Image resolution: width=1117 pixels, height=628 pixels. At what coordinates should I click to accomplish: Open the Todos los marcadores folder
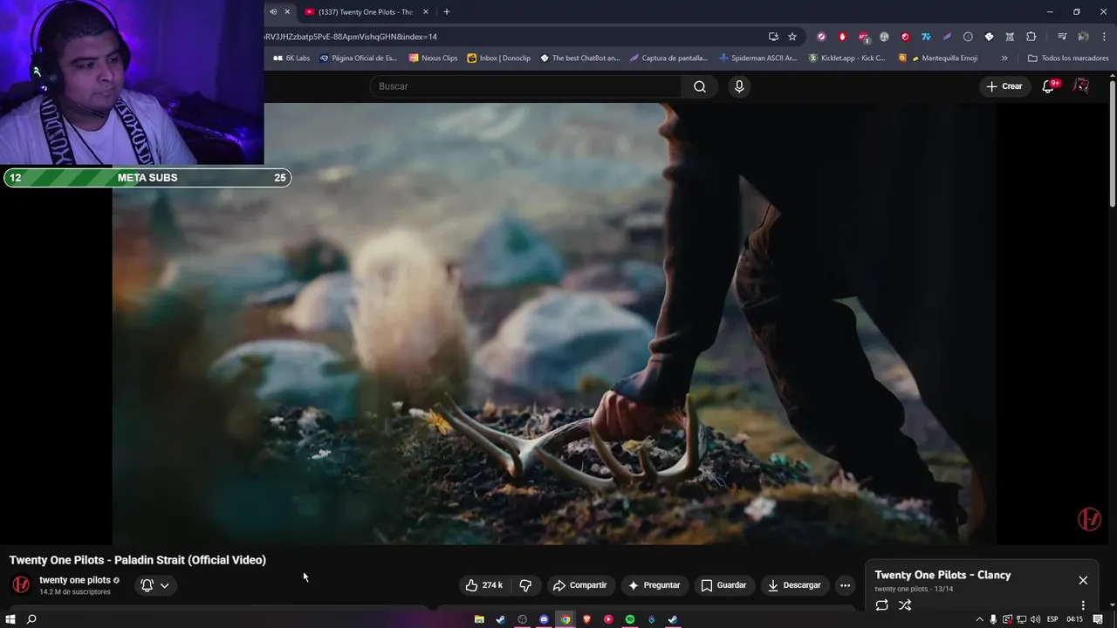point(1068,58)
